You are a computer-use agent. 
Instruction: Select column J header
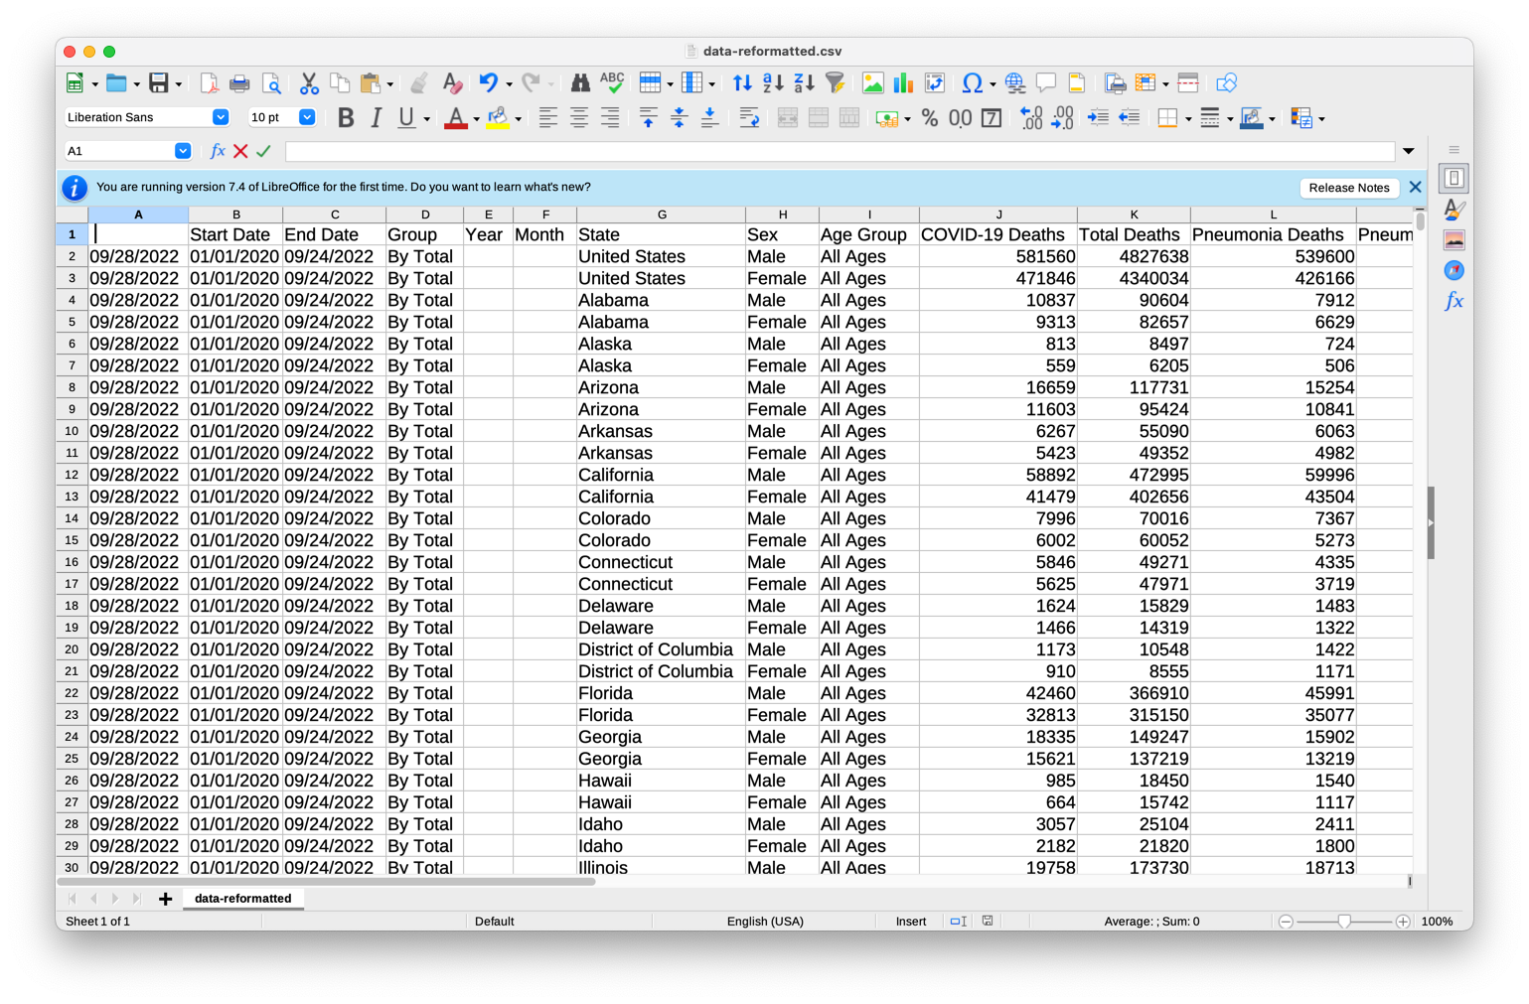click(x=998, y=215)
